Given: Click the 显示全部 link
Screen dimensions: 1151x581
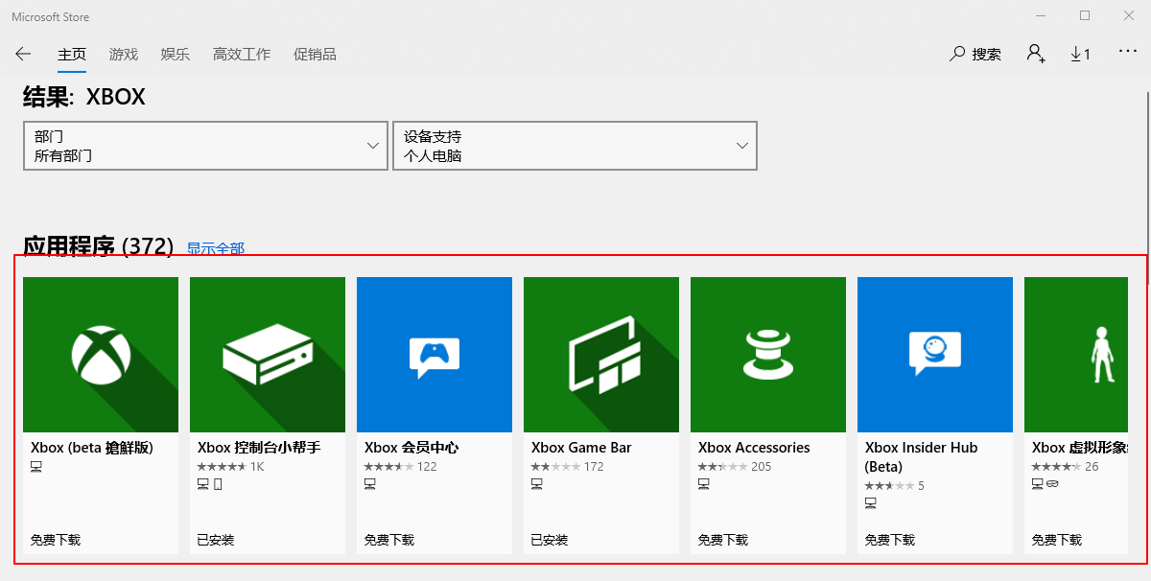Looking at the screenshot, I should pos(216,249).
